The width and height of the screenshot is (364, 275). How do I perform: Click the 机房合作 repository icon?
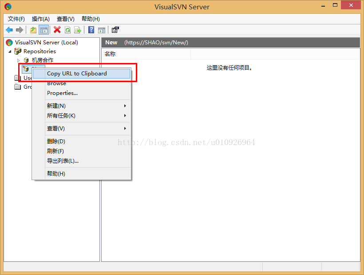point(26,60)
